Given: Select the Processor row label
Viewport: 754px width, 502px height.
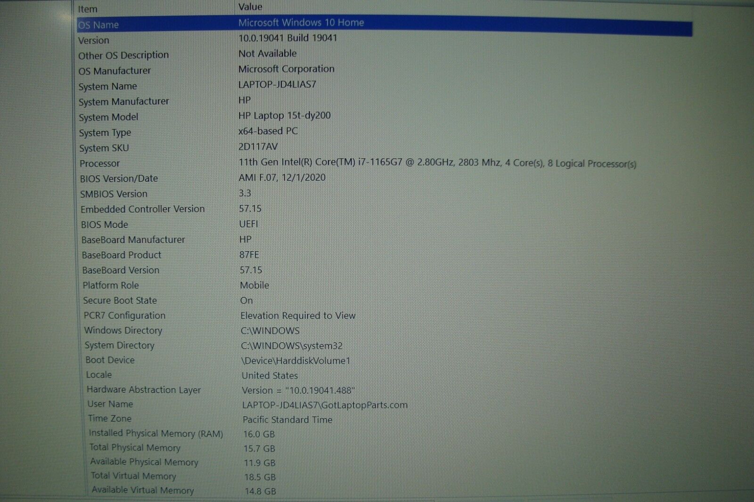Looking at the screenshot, I should click(100, 163).
